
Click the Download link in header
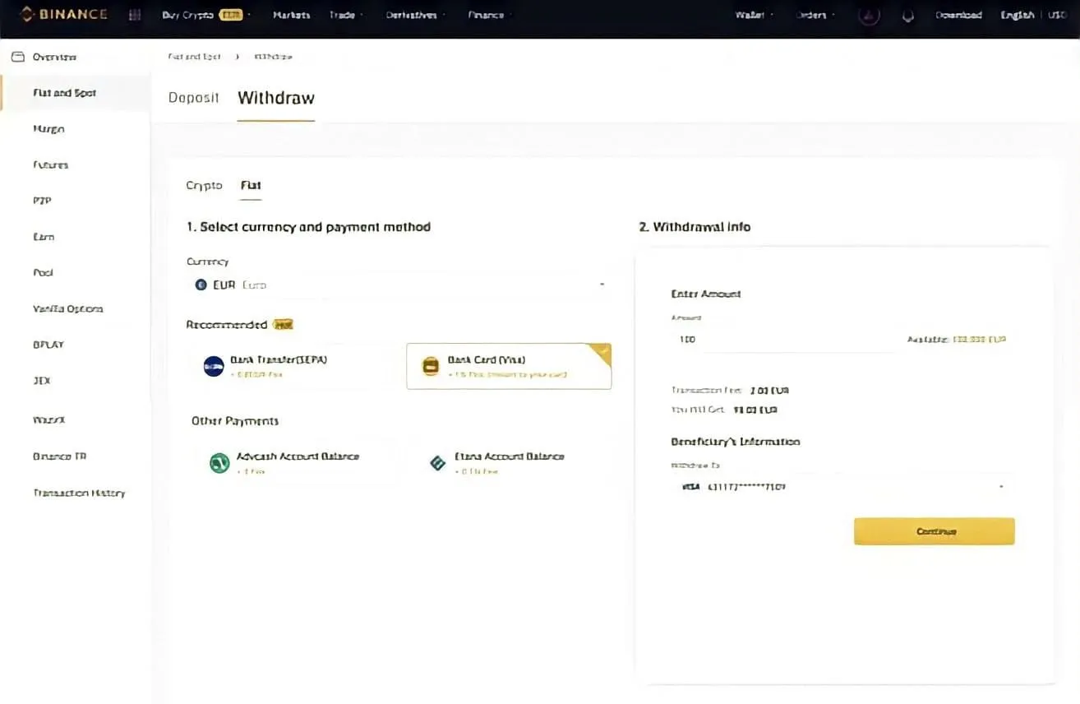(x=958, y=15)
